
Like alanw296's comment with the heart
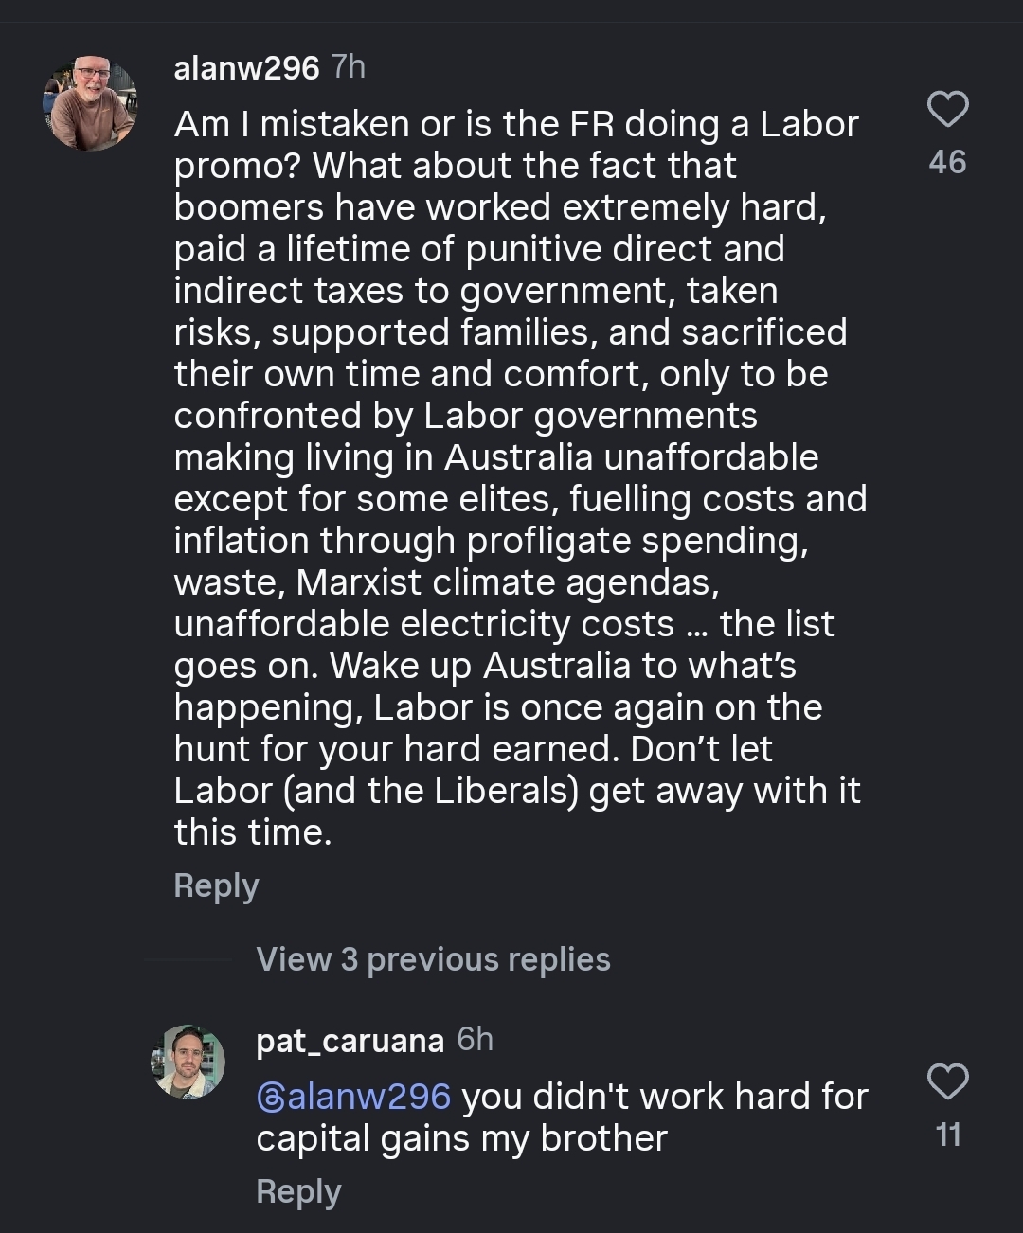point(946,110)
